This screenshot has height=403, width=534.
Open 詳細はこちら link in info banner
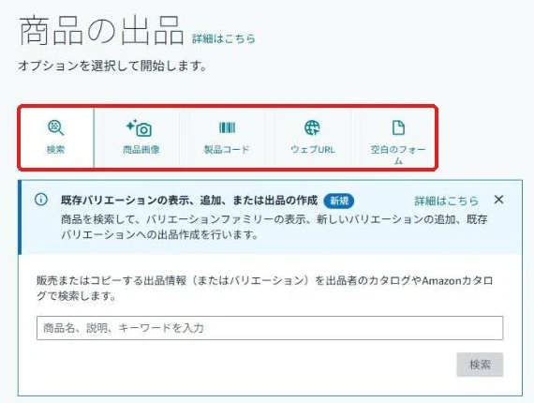[x=446, y=201]
